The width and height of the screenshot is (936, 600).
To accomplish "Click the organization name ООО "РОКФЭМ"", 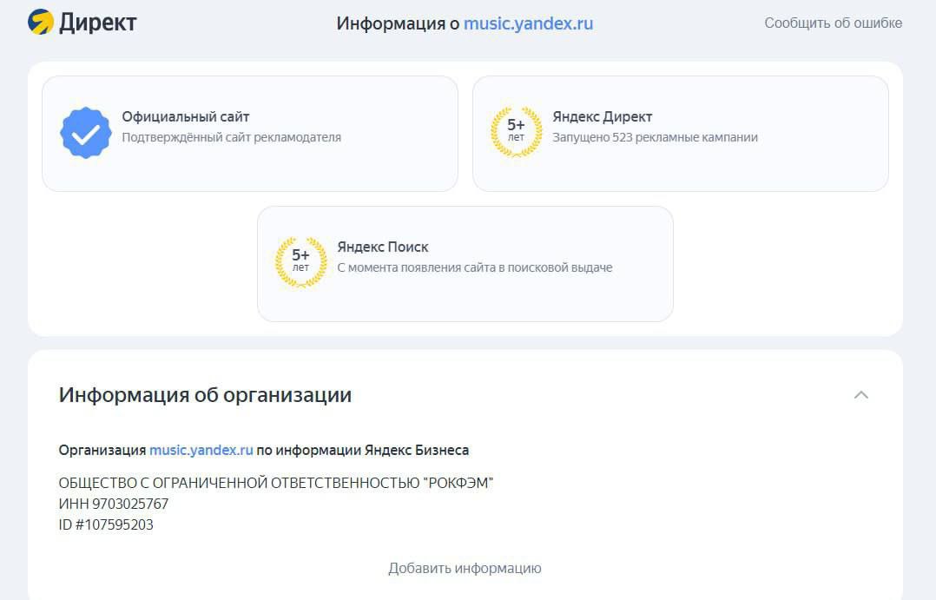I will [275, 483].
